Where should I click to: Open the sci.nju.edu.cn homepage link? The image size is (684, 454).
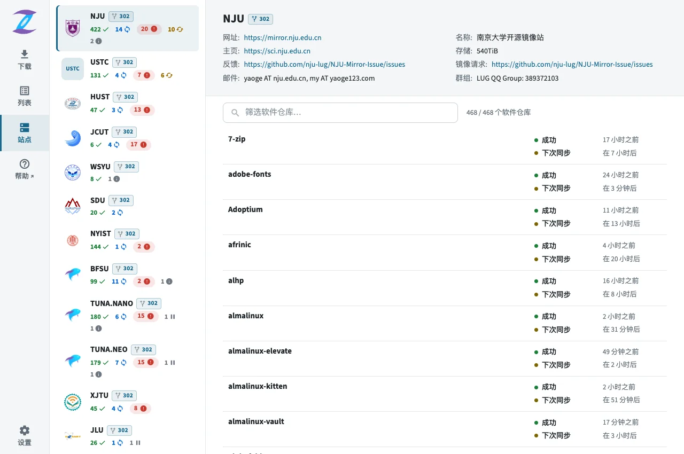click(x=277, y=51)
